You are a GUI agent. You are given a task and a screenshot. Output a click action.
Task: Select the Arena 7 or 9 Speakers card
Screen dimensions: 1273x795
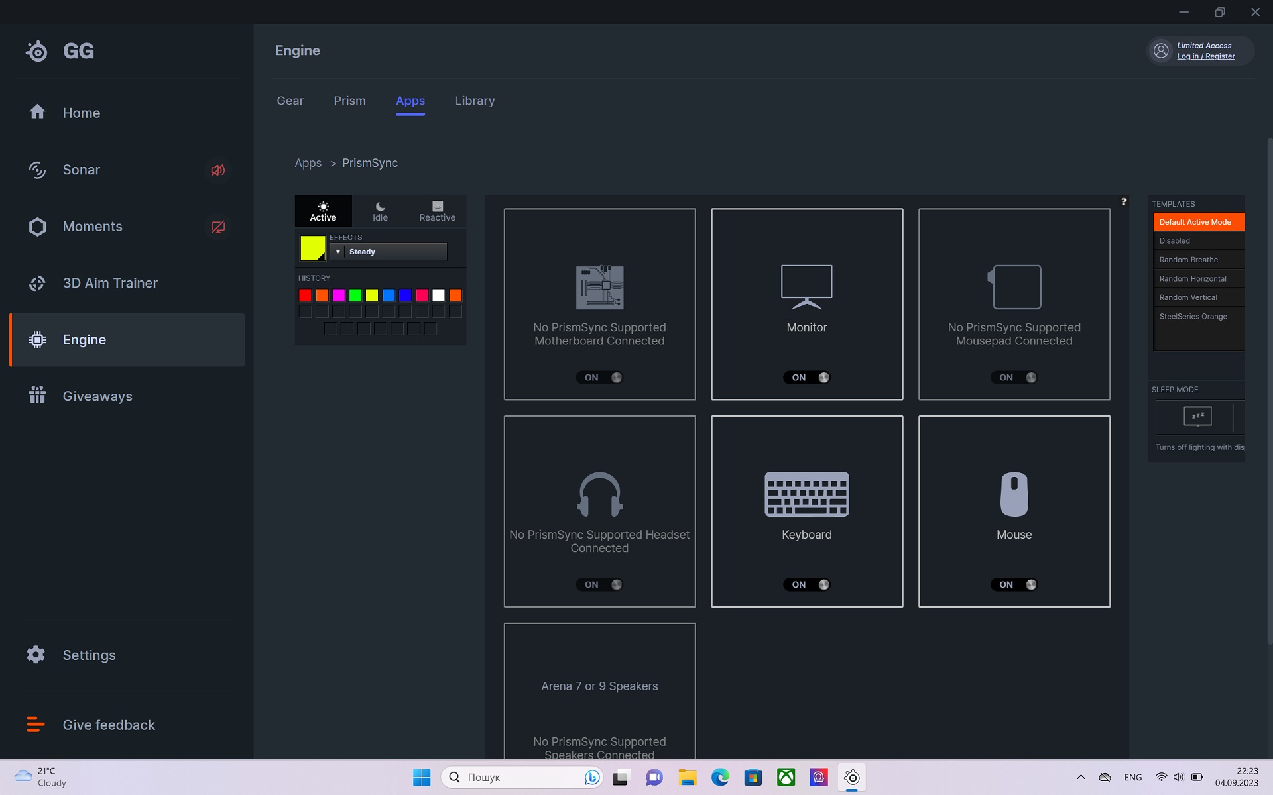[599, 692]
